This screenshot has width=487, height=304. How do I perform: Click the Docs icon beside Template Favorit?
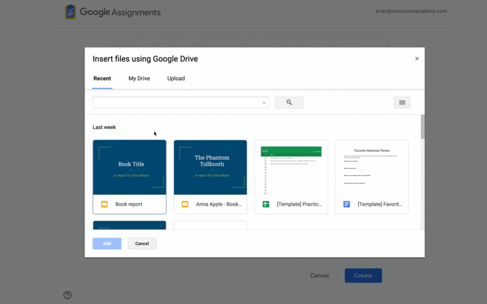[347, 204]
